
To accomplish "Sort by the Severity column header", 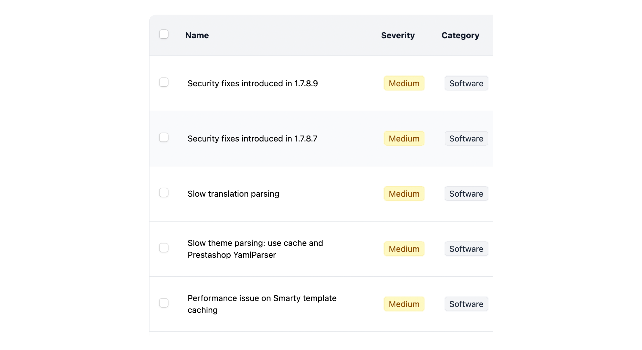I will click(x=398, y=35).
